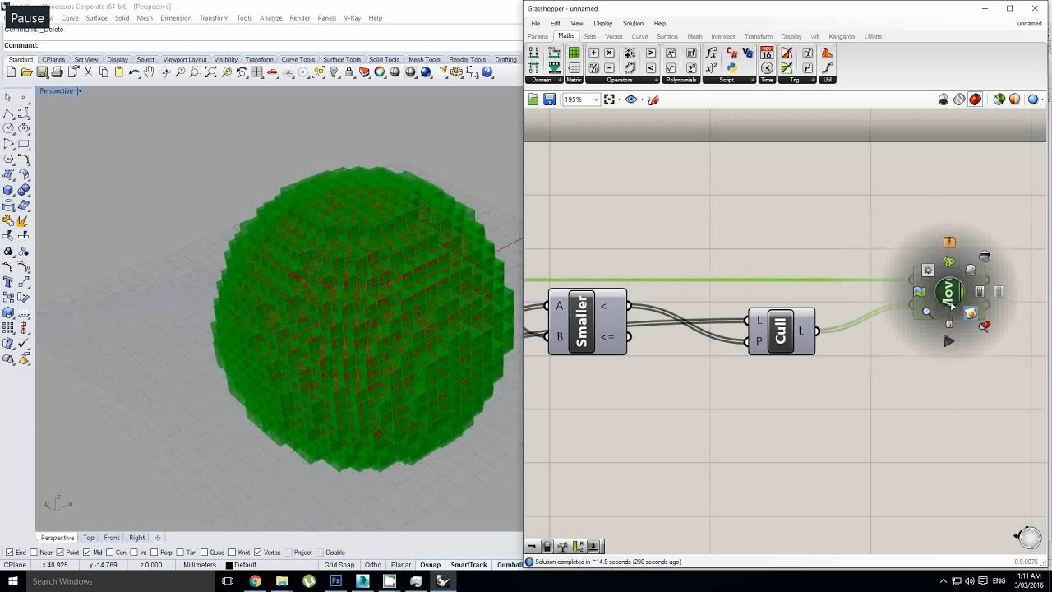Click the Addition operator icon in Grasshopper
Screen dimensions: 1052x592
pyautogui.click(x=593, y=53)
